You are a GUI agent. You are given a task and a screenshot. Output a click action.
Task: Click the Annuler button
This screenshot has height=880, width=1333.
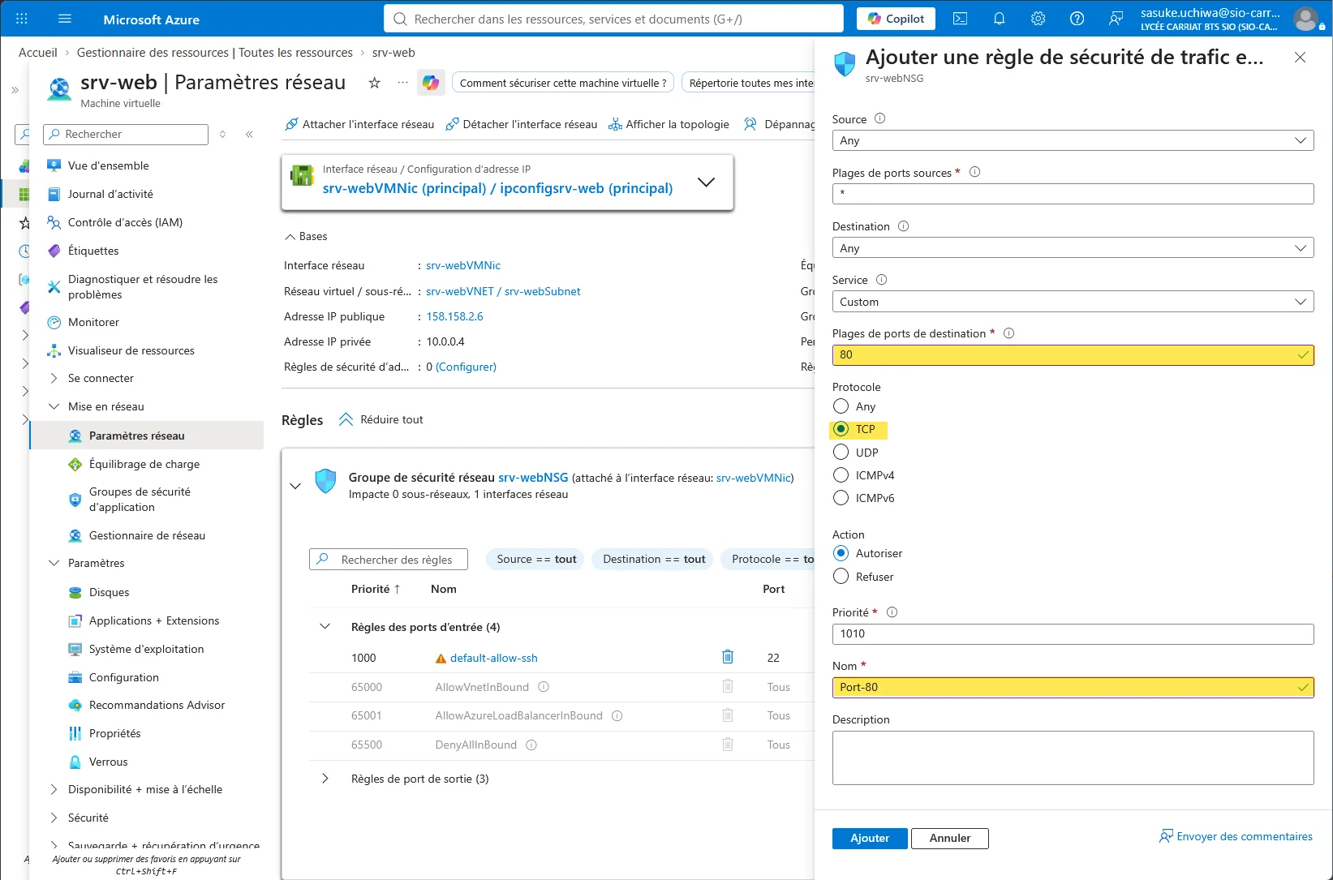click(950, 838)
